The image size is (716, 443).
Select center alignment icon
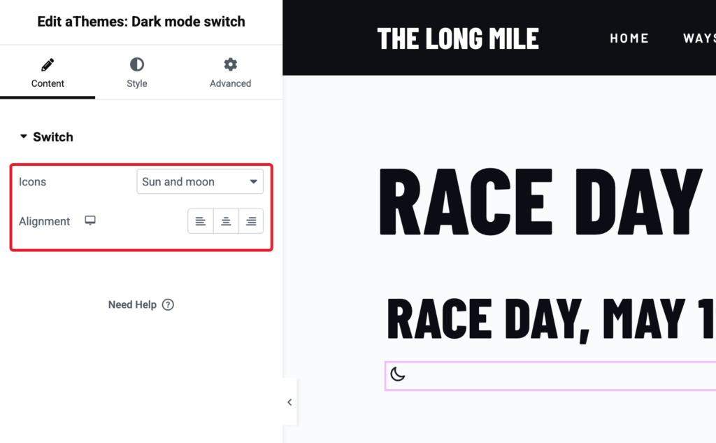pyautogui.click(x=226, y=221)
